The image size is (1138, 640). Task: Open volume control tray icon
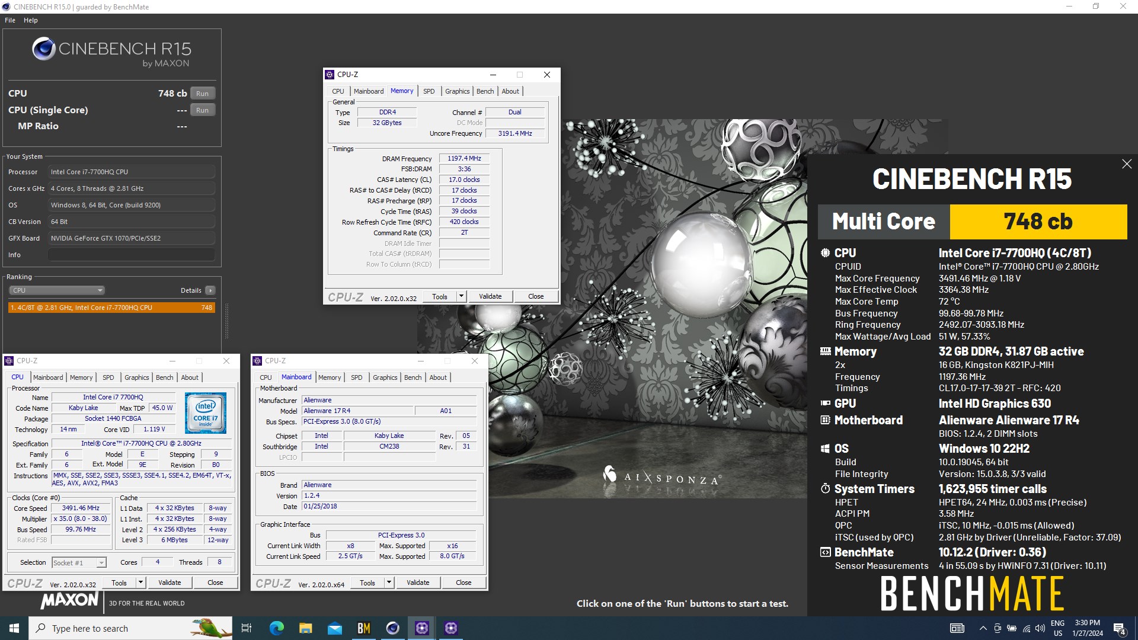[1040, 628]
